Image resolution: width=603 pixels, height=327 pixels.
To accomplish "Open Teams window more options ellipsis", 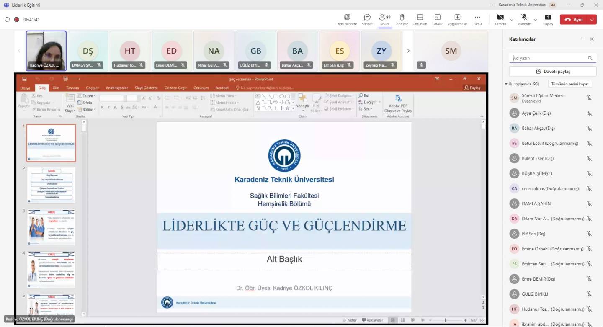I will (492, 5).
